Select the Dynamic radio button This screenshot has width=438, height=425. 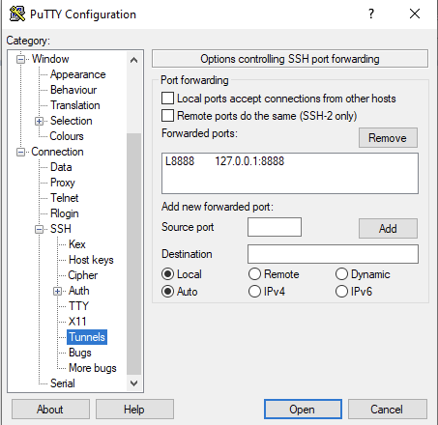[x=341, y=274]
